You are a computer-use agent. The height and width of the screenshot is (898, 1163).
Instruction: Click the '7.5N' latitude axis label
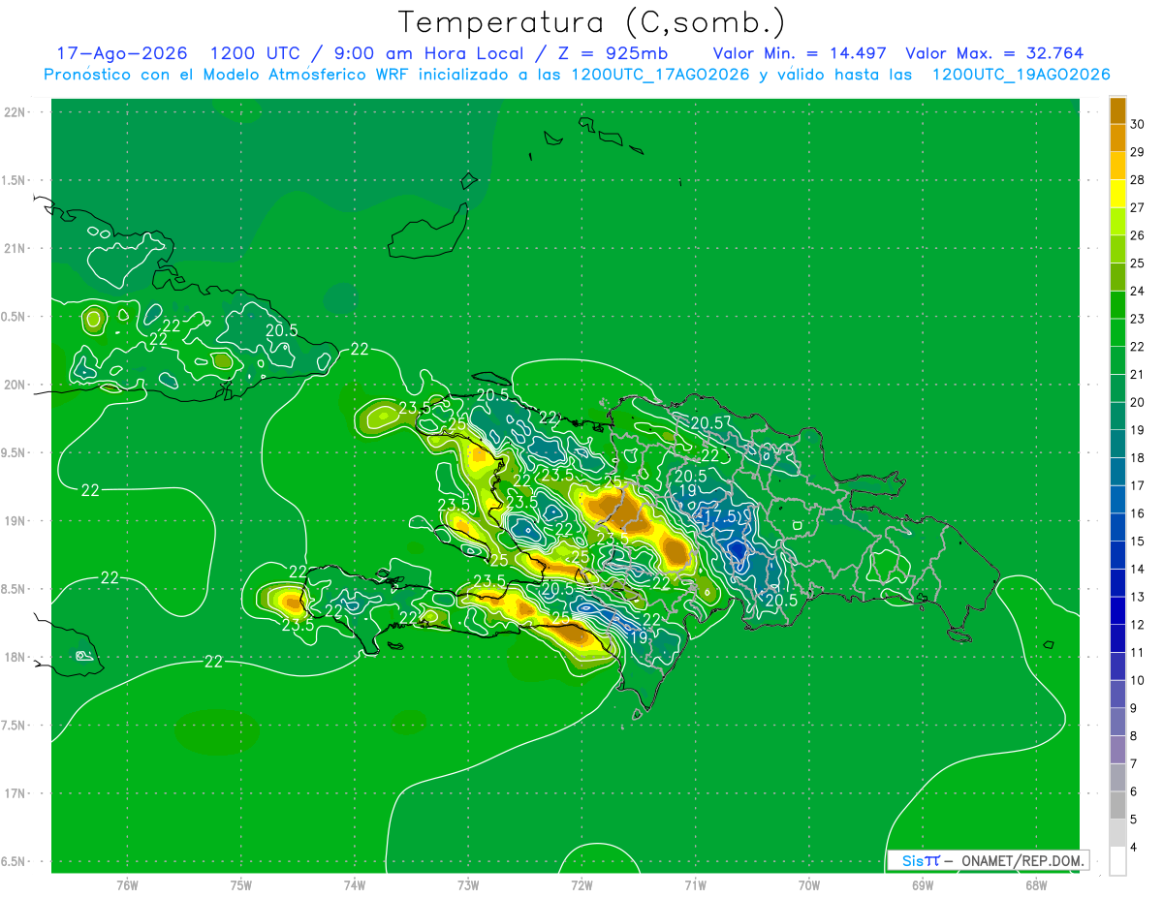15,726
